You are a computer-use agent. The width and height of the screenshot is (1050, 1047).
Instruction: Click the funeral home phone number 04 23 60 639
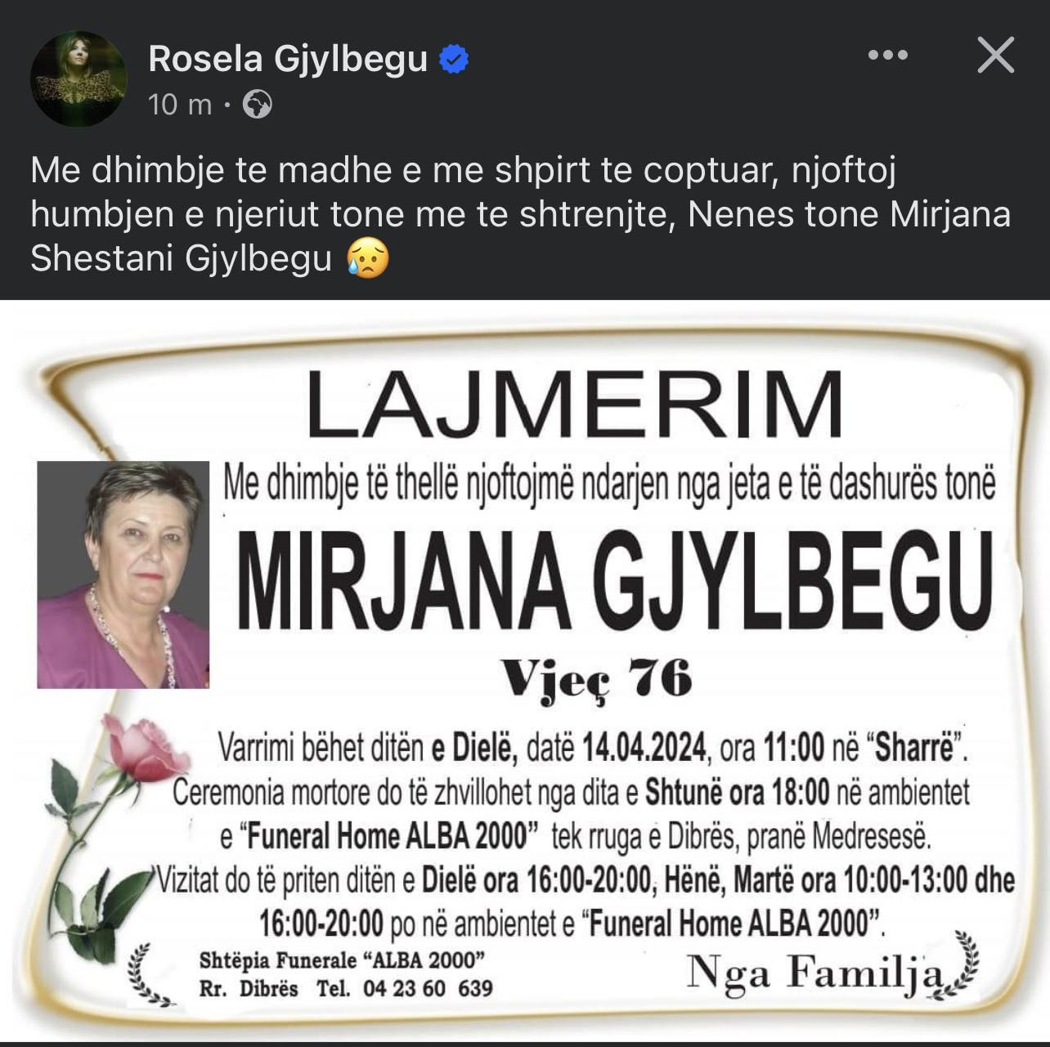point(428,989)
